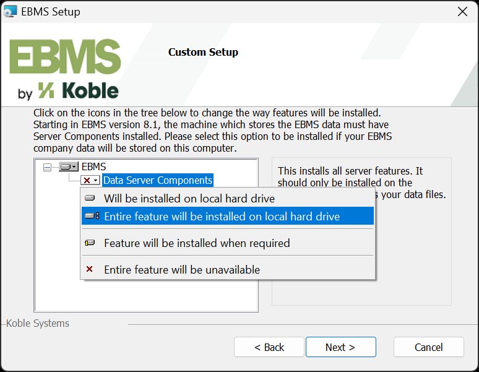Set 'Entire feature will be unavailable' option
Viewport: 479px width, 372px height.
(182, 270)
